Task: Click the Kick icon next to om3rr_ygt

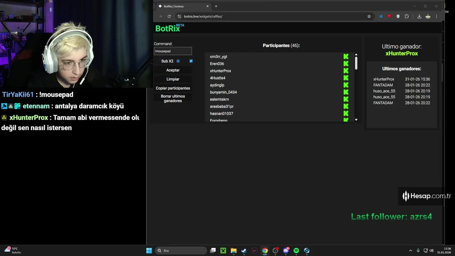Action: [346, 57]
